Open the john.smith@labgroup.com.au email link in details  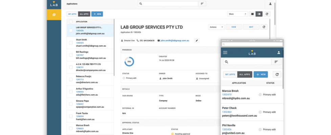coord(175,40)
